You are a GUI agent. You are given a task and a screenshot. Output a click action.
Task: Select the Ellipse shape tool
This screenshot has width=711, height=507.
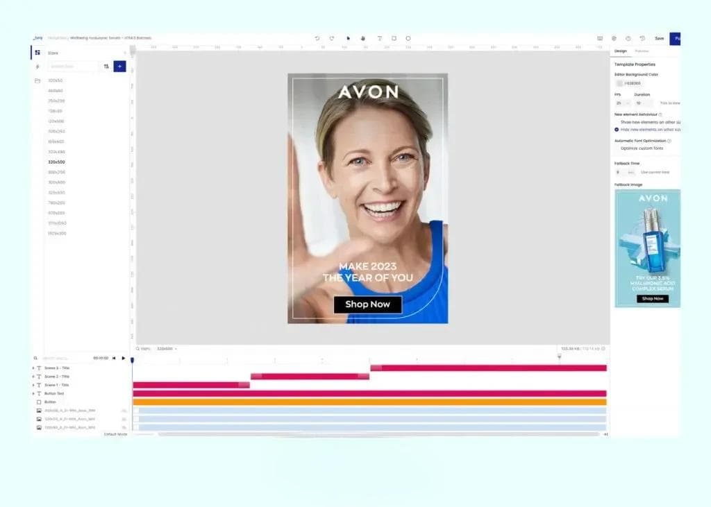pos(410,39)
